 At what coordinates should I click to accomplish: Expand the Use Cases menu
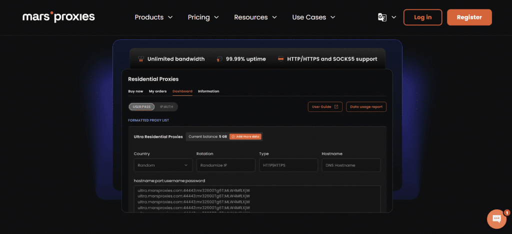pos(313,17)
